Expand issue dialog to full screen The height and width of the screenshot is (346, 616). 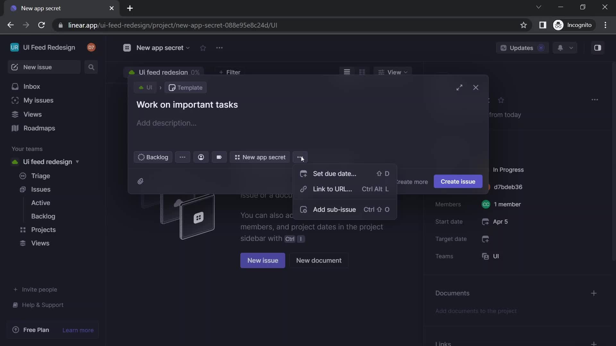459,87
